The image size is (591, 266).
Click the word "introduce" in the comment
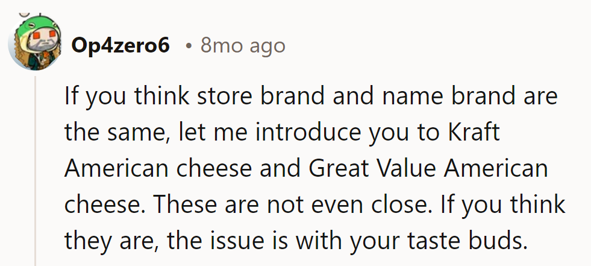[x=308, y=132]
